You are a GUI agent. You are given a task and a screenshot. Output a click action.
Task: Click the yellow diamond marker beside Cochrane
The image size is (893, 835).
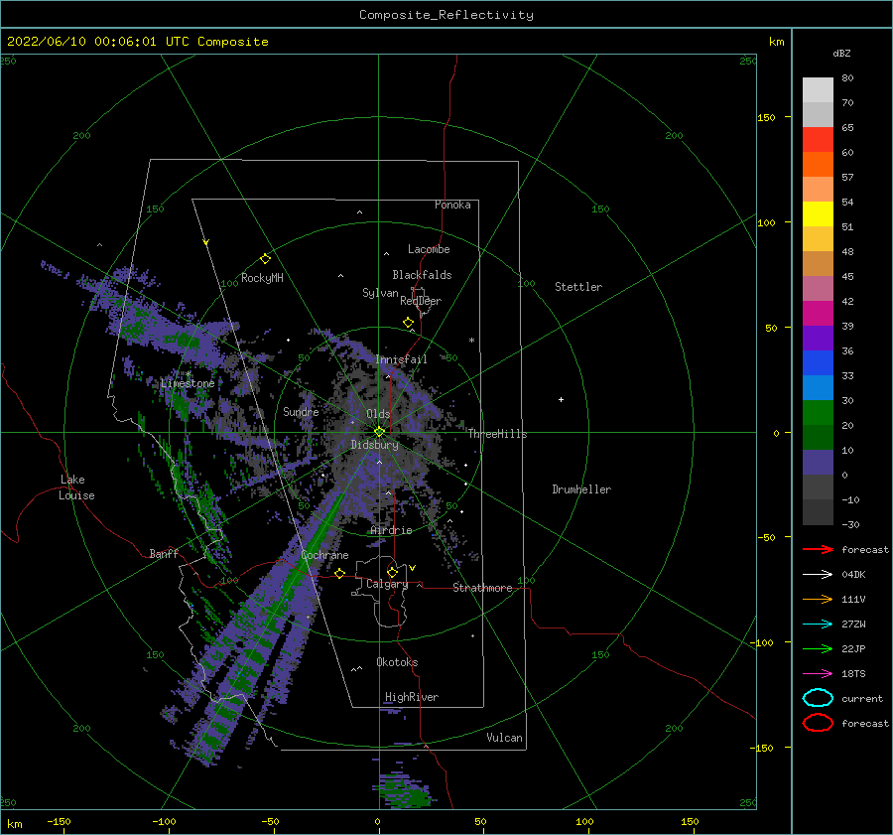[339, 573]
